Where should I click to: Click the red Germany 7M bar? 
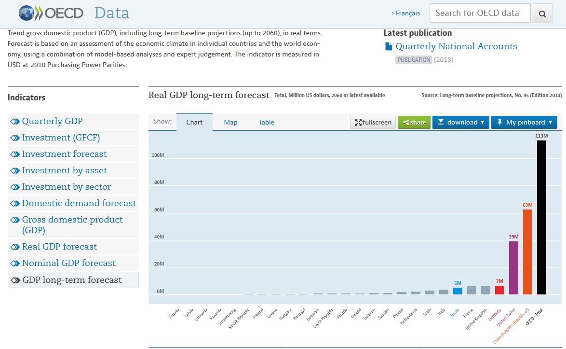499,290
